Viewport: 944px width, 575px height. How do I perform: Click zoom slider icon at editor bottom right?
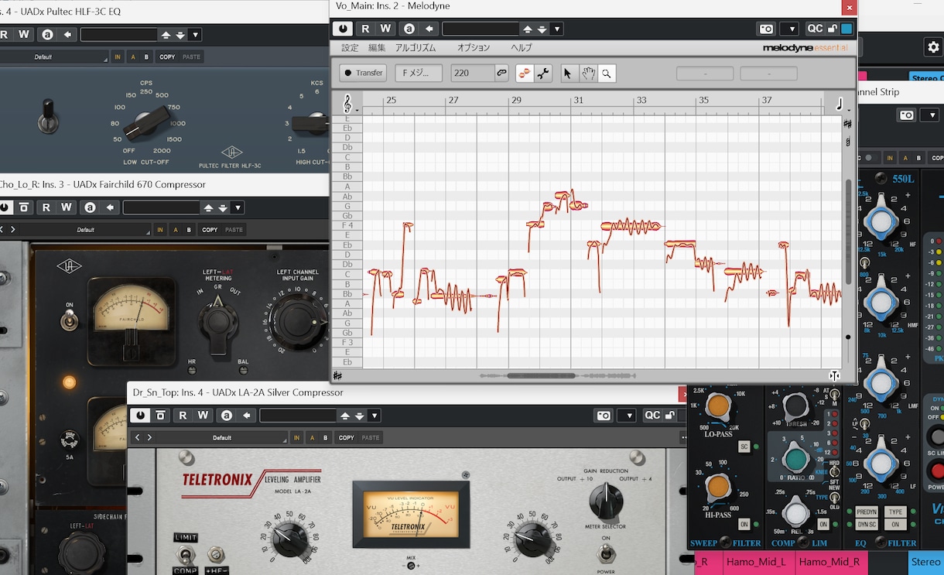tap(834, 375)
